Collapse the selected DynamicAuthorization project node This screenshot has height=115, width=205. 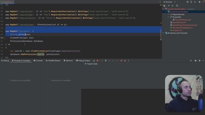[166, 12]
